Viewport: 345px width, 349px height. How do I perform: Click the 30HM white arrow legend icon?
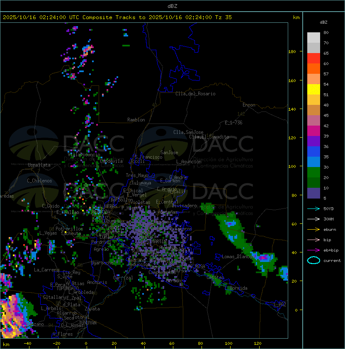click(x=313, y=219)
